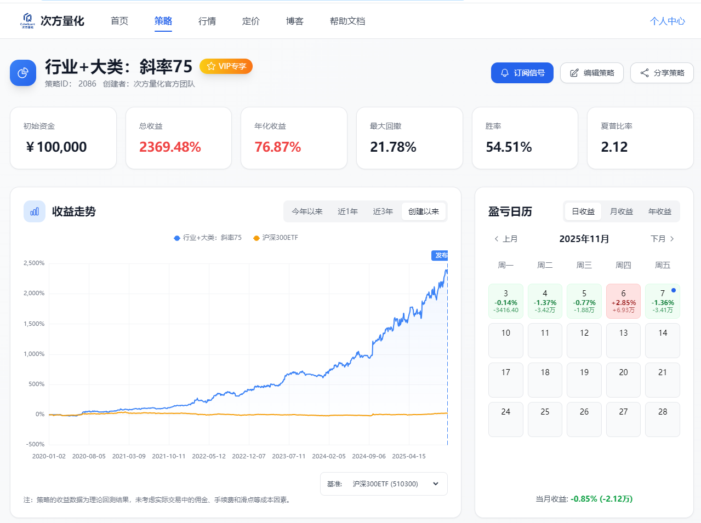Click the VIP专享 star badge
This screenshot has width=701, height=523.
click(226, 66)
